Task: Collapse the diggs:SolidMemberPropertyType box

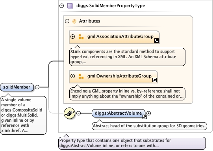Action: point(62,6)
